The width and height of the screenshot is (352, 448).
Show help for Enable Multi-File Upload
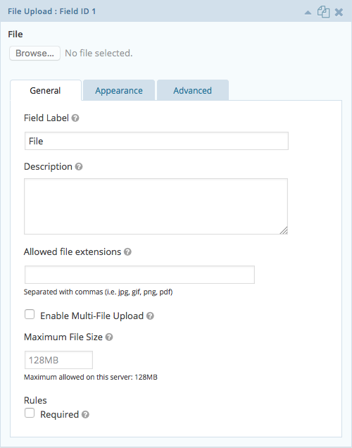150,316
